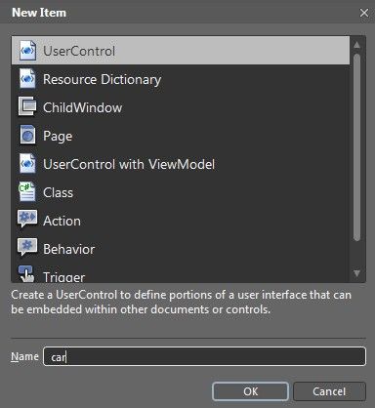Select the Page item label
This screenshot has width=375, height=408.
[x=58, y=136]
